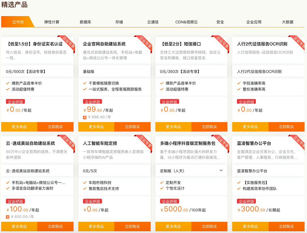The image size is (307, 233).
Task: Expand the 定制版（人天） dropdown arrow
Action: tap(221, 170)
